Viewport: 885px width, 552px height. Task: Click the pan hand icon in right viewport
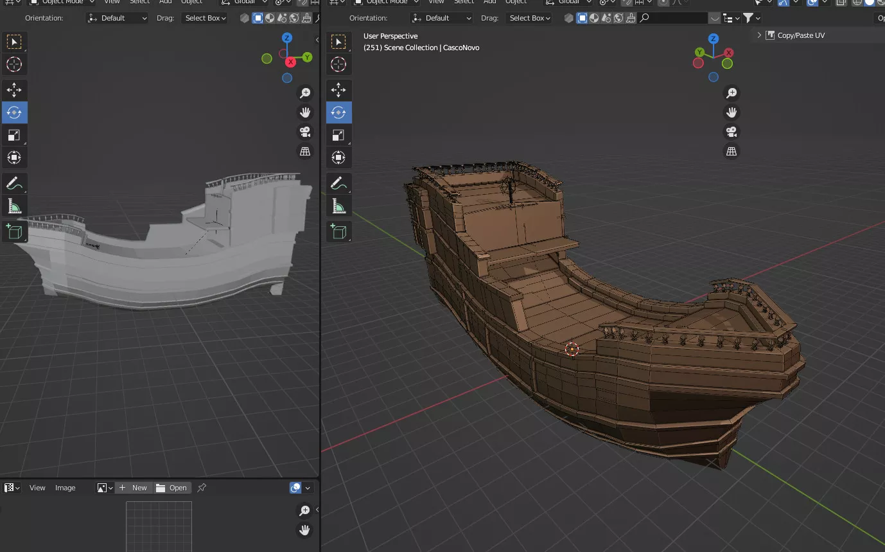pyautogui.click(x=732, y=112)
